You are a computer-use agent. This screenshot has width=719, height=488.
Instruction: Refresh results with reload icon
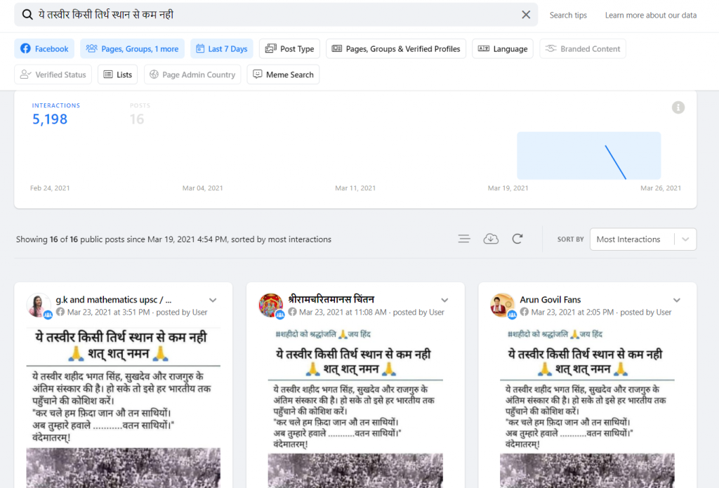click(x=517, y=239)
